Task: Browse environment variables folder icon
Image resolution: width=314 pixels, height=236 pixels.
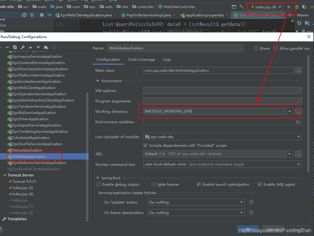Action: click(298, 122)
